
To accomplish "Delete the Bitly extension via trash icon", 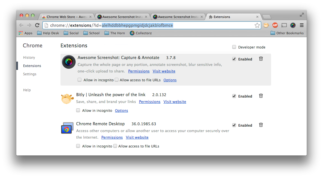I will click(261, 96).
